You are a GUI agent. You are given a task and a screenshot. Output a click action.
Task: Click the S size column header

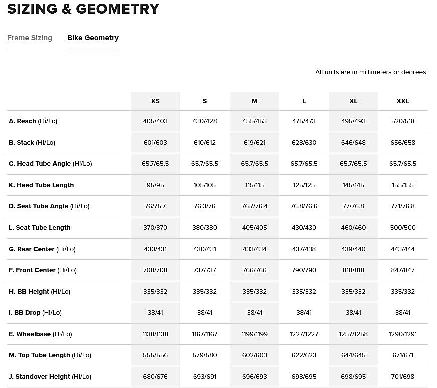[x=204, y=101]
